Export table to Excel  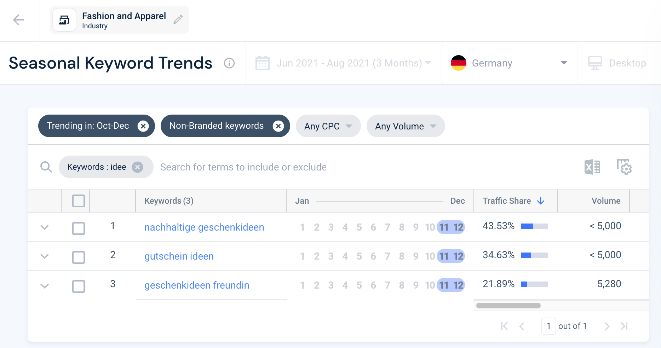[x=592, y=167]
